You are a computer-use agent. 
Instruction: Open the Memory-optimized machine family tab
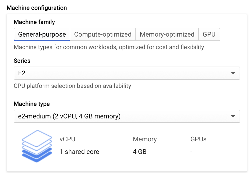point(167,35)
